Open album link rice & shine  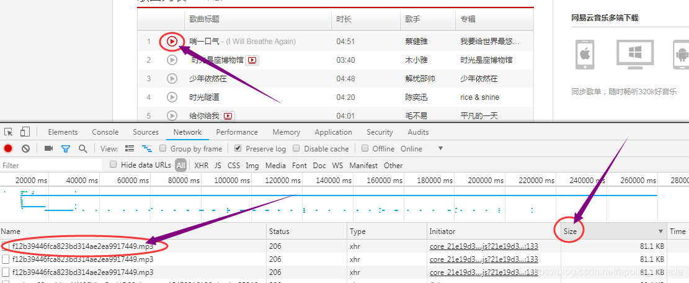480,97
